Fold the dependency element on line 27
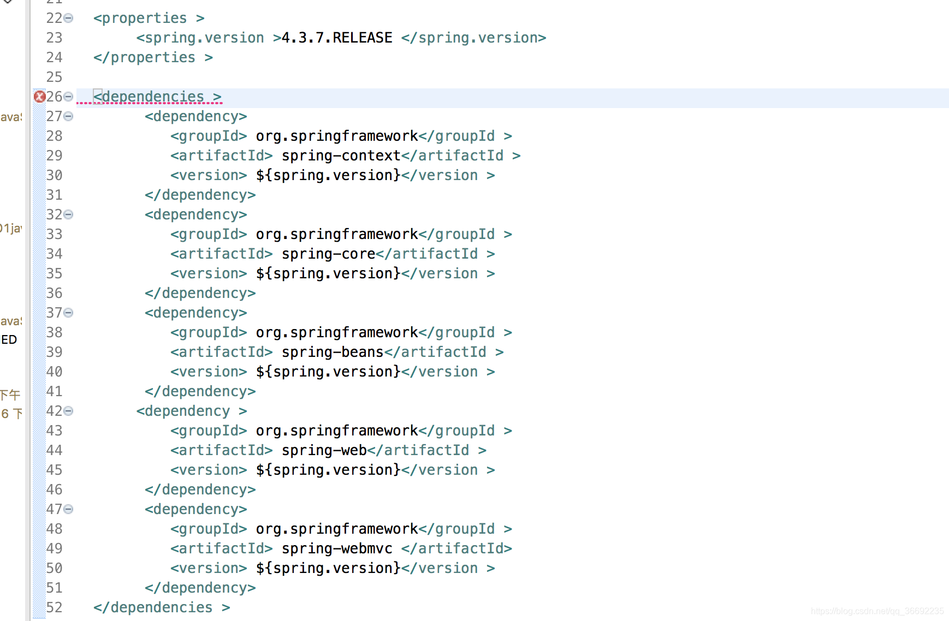949x621 pixels. [68, 117]
